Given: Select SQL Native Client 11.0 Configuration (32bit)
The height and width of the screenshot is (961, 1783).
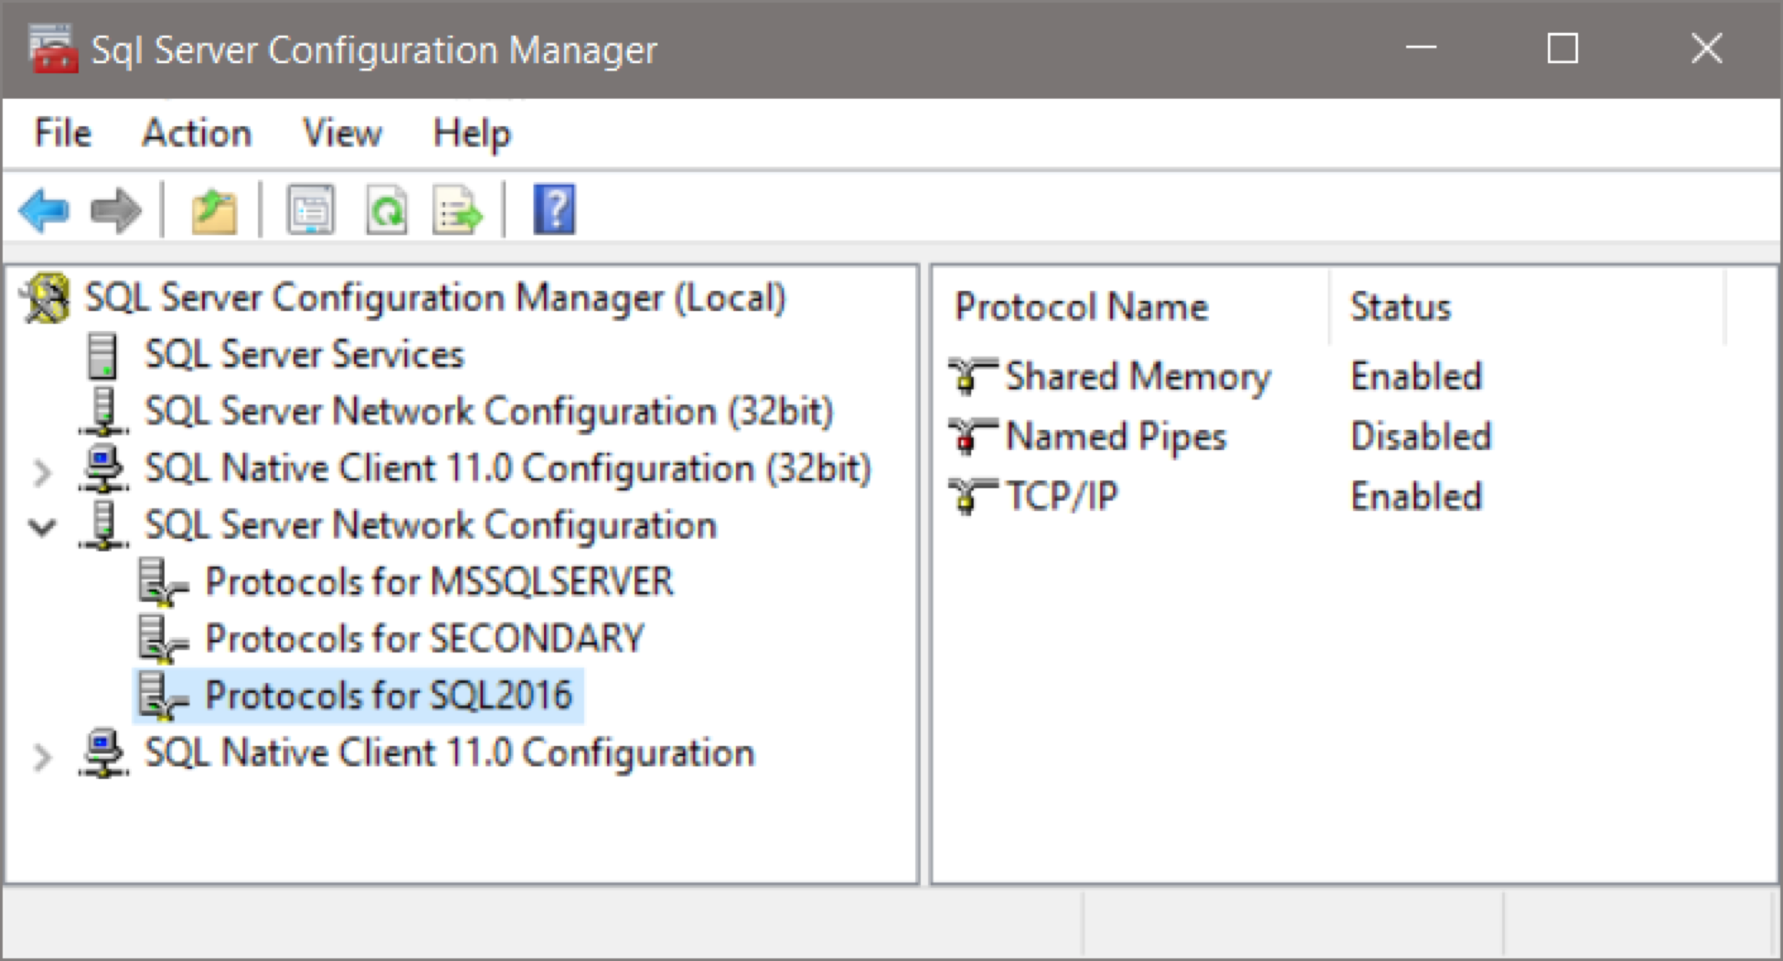Looking at the screenshot, I should [x=508, y=468].
